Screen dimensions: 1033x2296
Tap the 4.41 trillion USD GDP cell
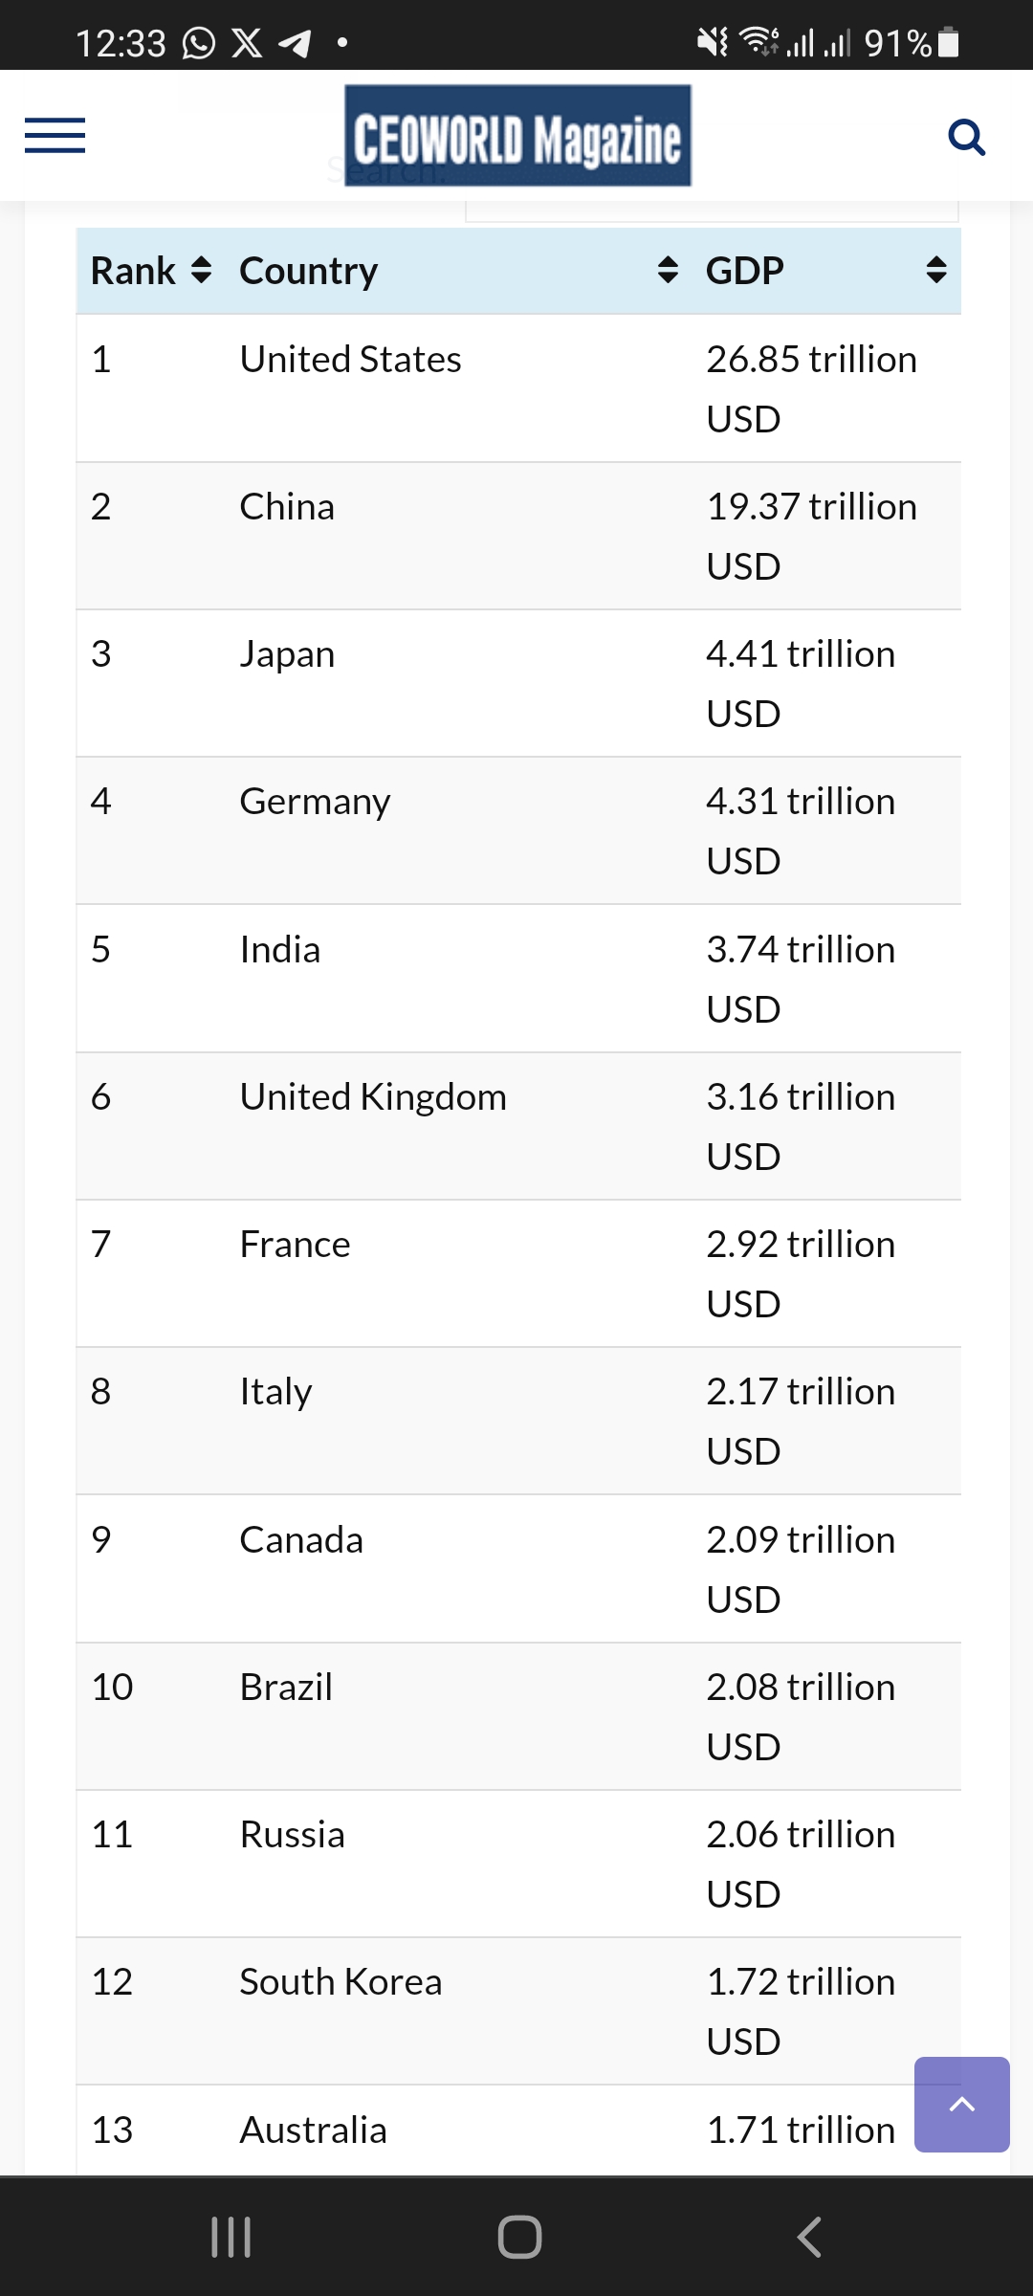tap(801, 683)
